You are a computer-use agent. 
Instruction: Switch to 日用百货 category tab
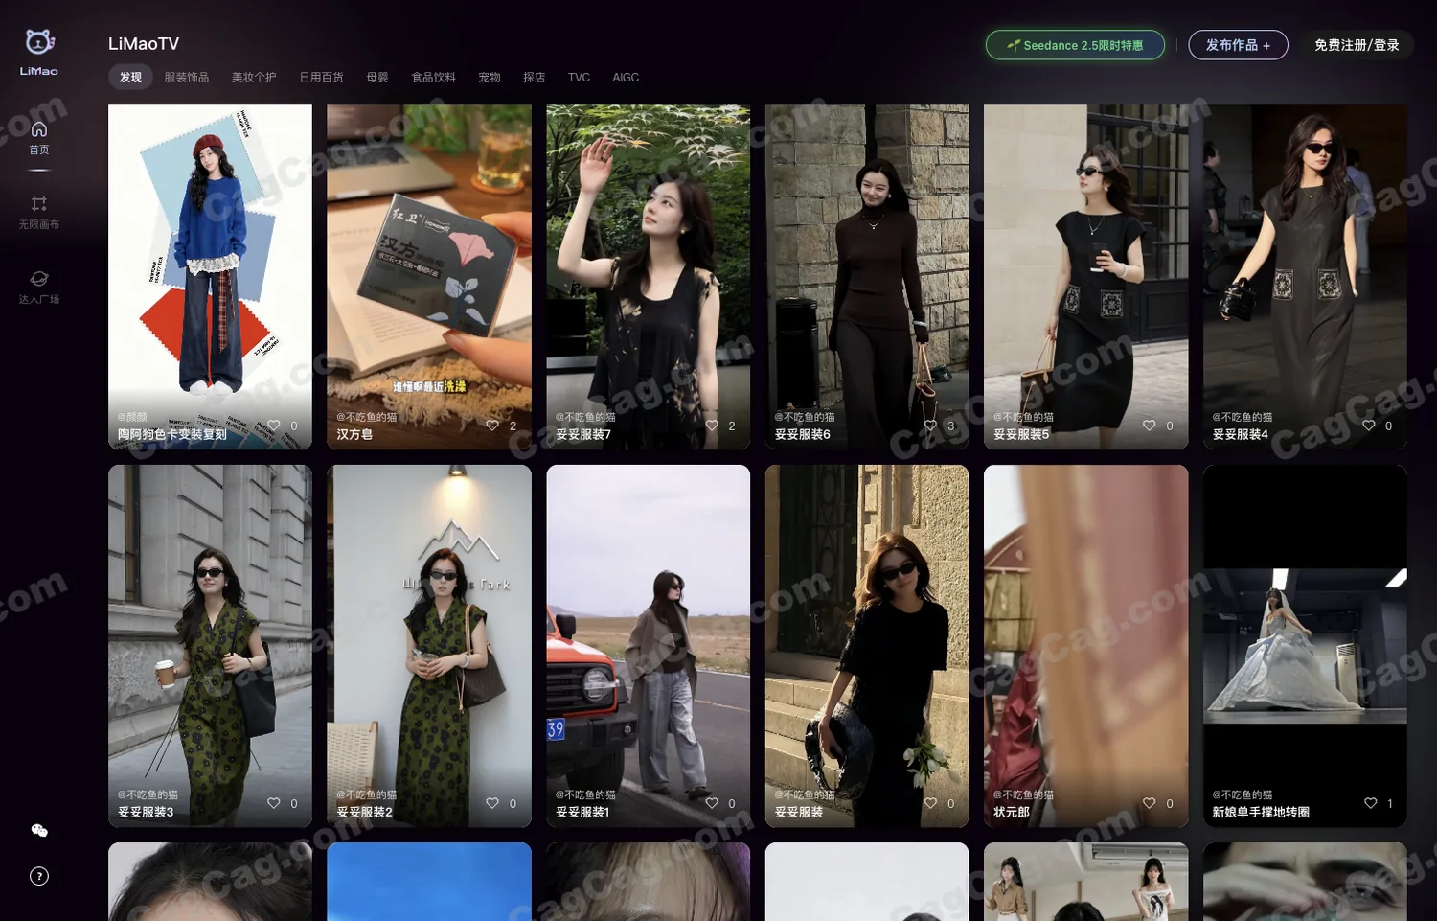coord(321,78)
